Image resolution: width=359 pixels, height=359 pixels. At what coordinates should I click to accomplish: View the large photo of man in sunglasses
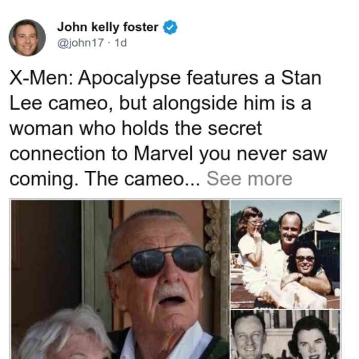pyautogui.click(x=121, y=280)
